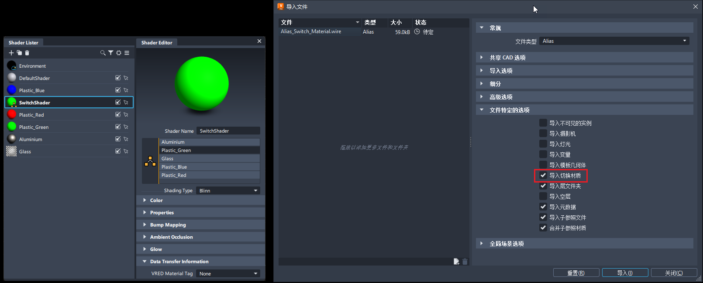Delete shader with trash icon in Shader Lister

[27, 53]
